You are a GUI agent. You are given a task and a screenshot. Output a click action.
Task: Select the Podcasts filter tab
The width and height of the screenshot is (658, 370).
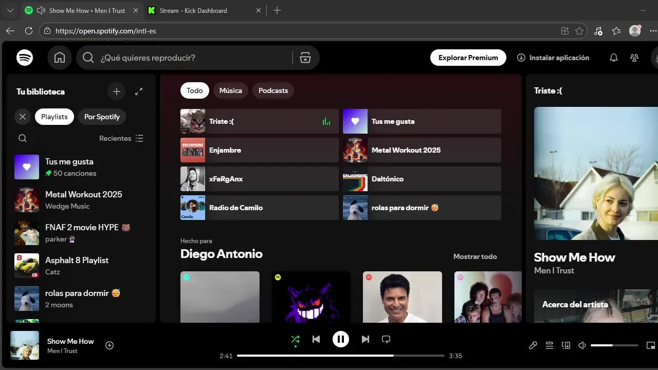click(273, 90)
